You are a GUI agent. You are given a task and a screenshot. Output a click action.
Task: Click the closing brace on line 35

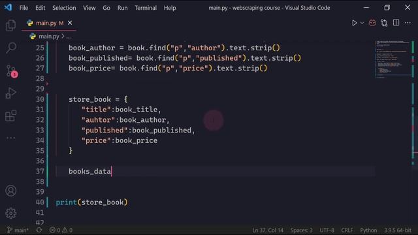71,151
